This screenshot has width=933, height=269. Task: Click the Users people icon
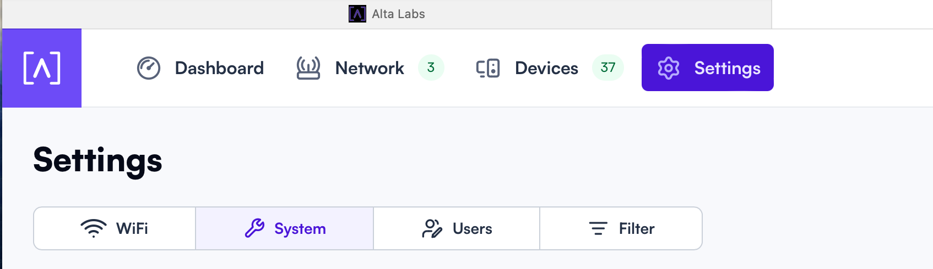[432, 228]
